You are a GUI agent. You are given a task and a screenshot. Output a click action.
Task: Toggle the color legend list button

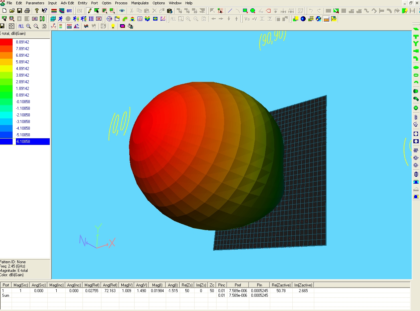pyautogui.click(x=61, y=26)
